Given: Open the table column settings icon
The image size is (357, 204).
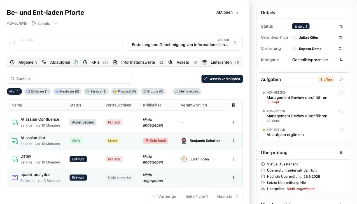Looking at the screenshot, I should point(234,105).
